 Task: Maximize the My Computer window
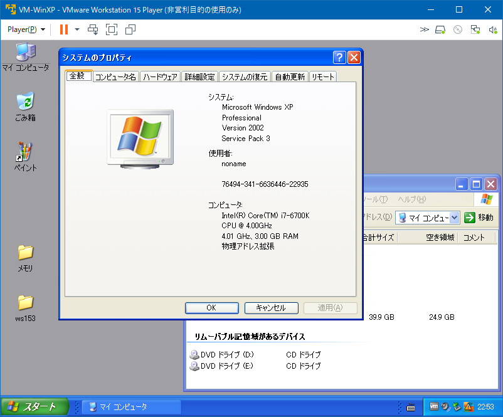coord(476,184)
